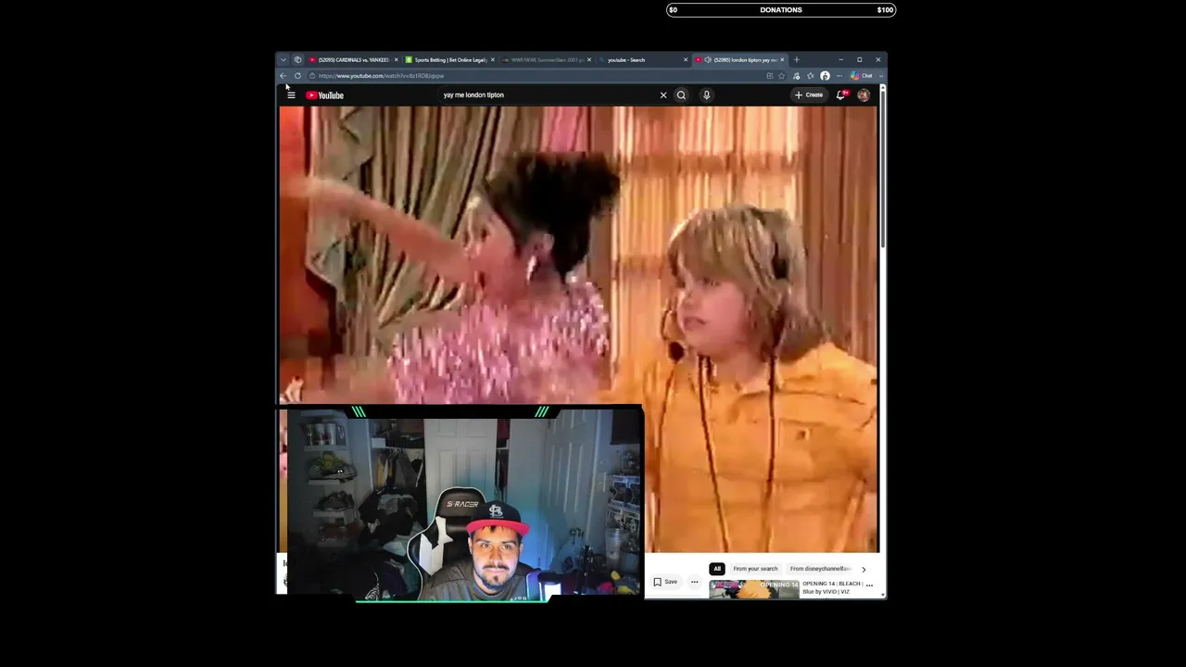1186x667 pixels.
Task: Select the All filter chip
Action: tap(717, 569)
